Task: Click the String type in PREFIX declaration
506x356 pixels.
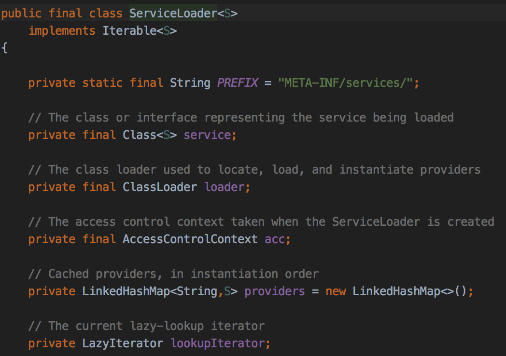Action: (190, 83)
